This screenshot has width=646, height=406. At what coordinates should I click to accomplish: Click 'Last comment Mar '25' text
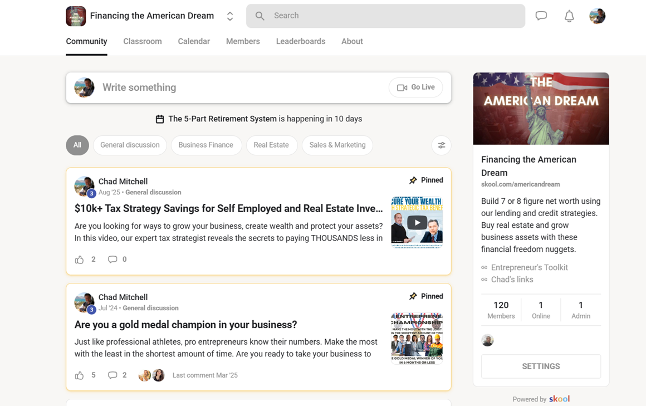coord(205,375)
